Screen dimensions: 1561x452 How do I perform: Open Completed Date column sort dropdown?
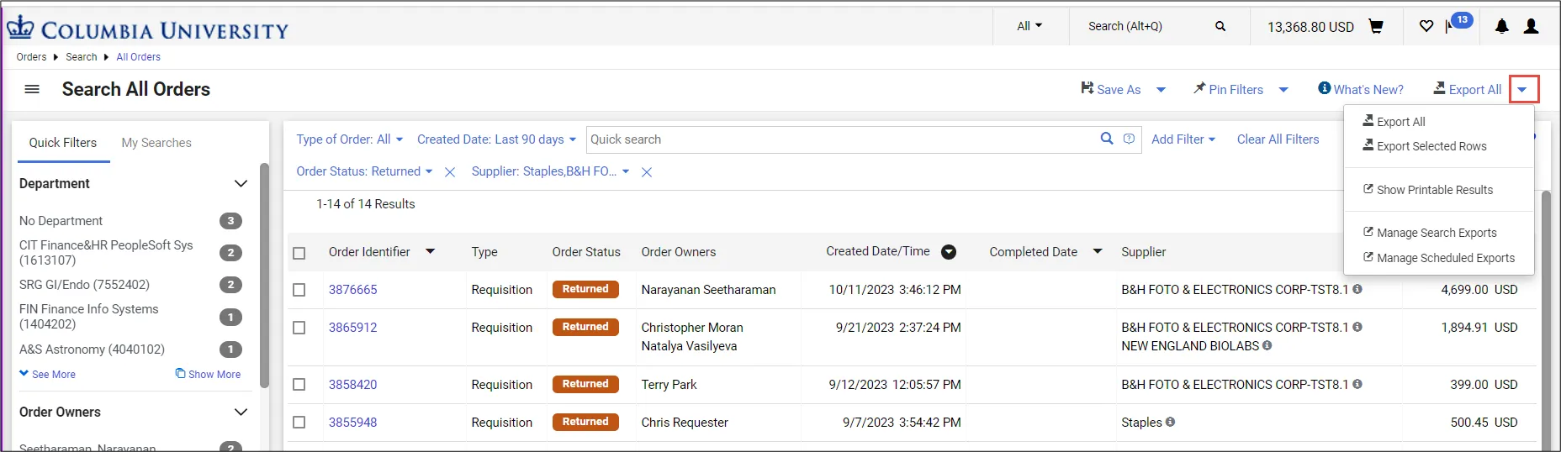[1098, 251]
